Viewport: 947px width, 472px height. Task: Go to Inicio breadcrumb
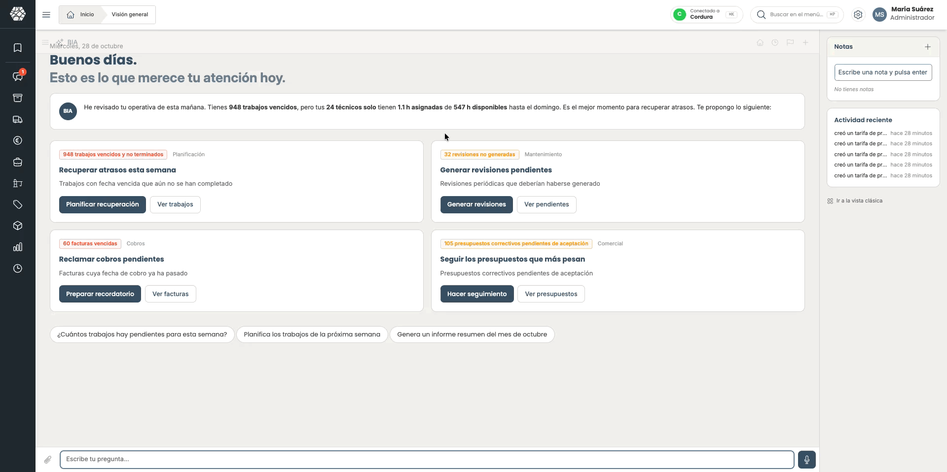tap(81, 15)
